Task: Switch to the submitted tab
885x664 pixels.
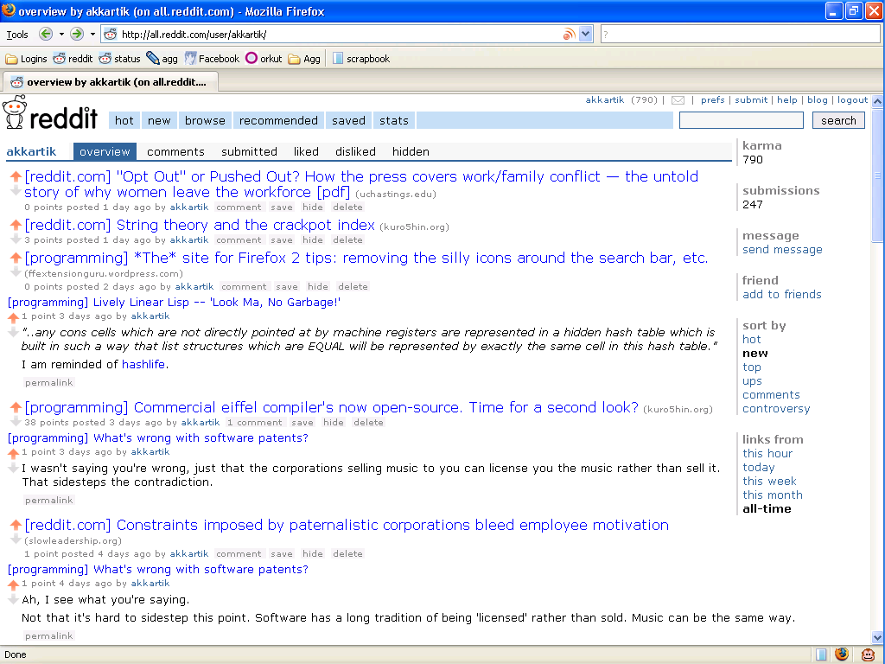Action: click(x=249, y=151)
